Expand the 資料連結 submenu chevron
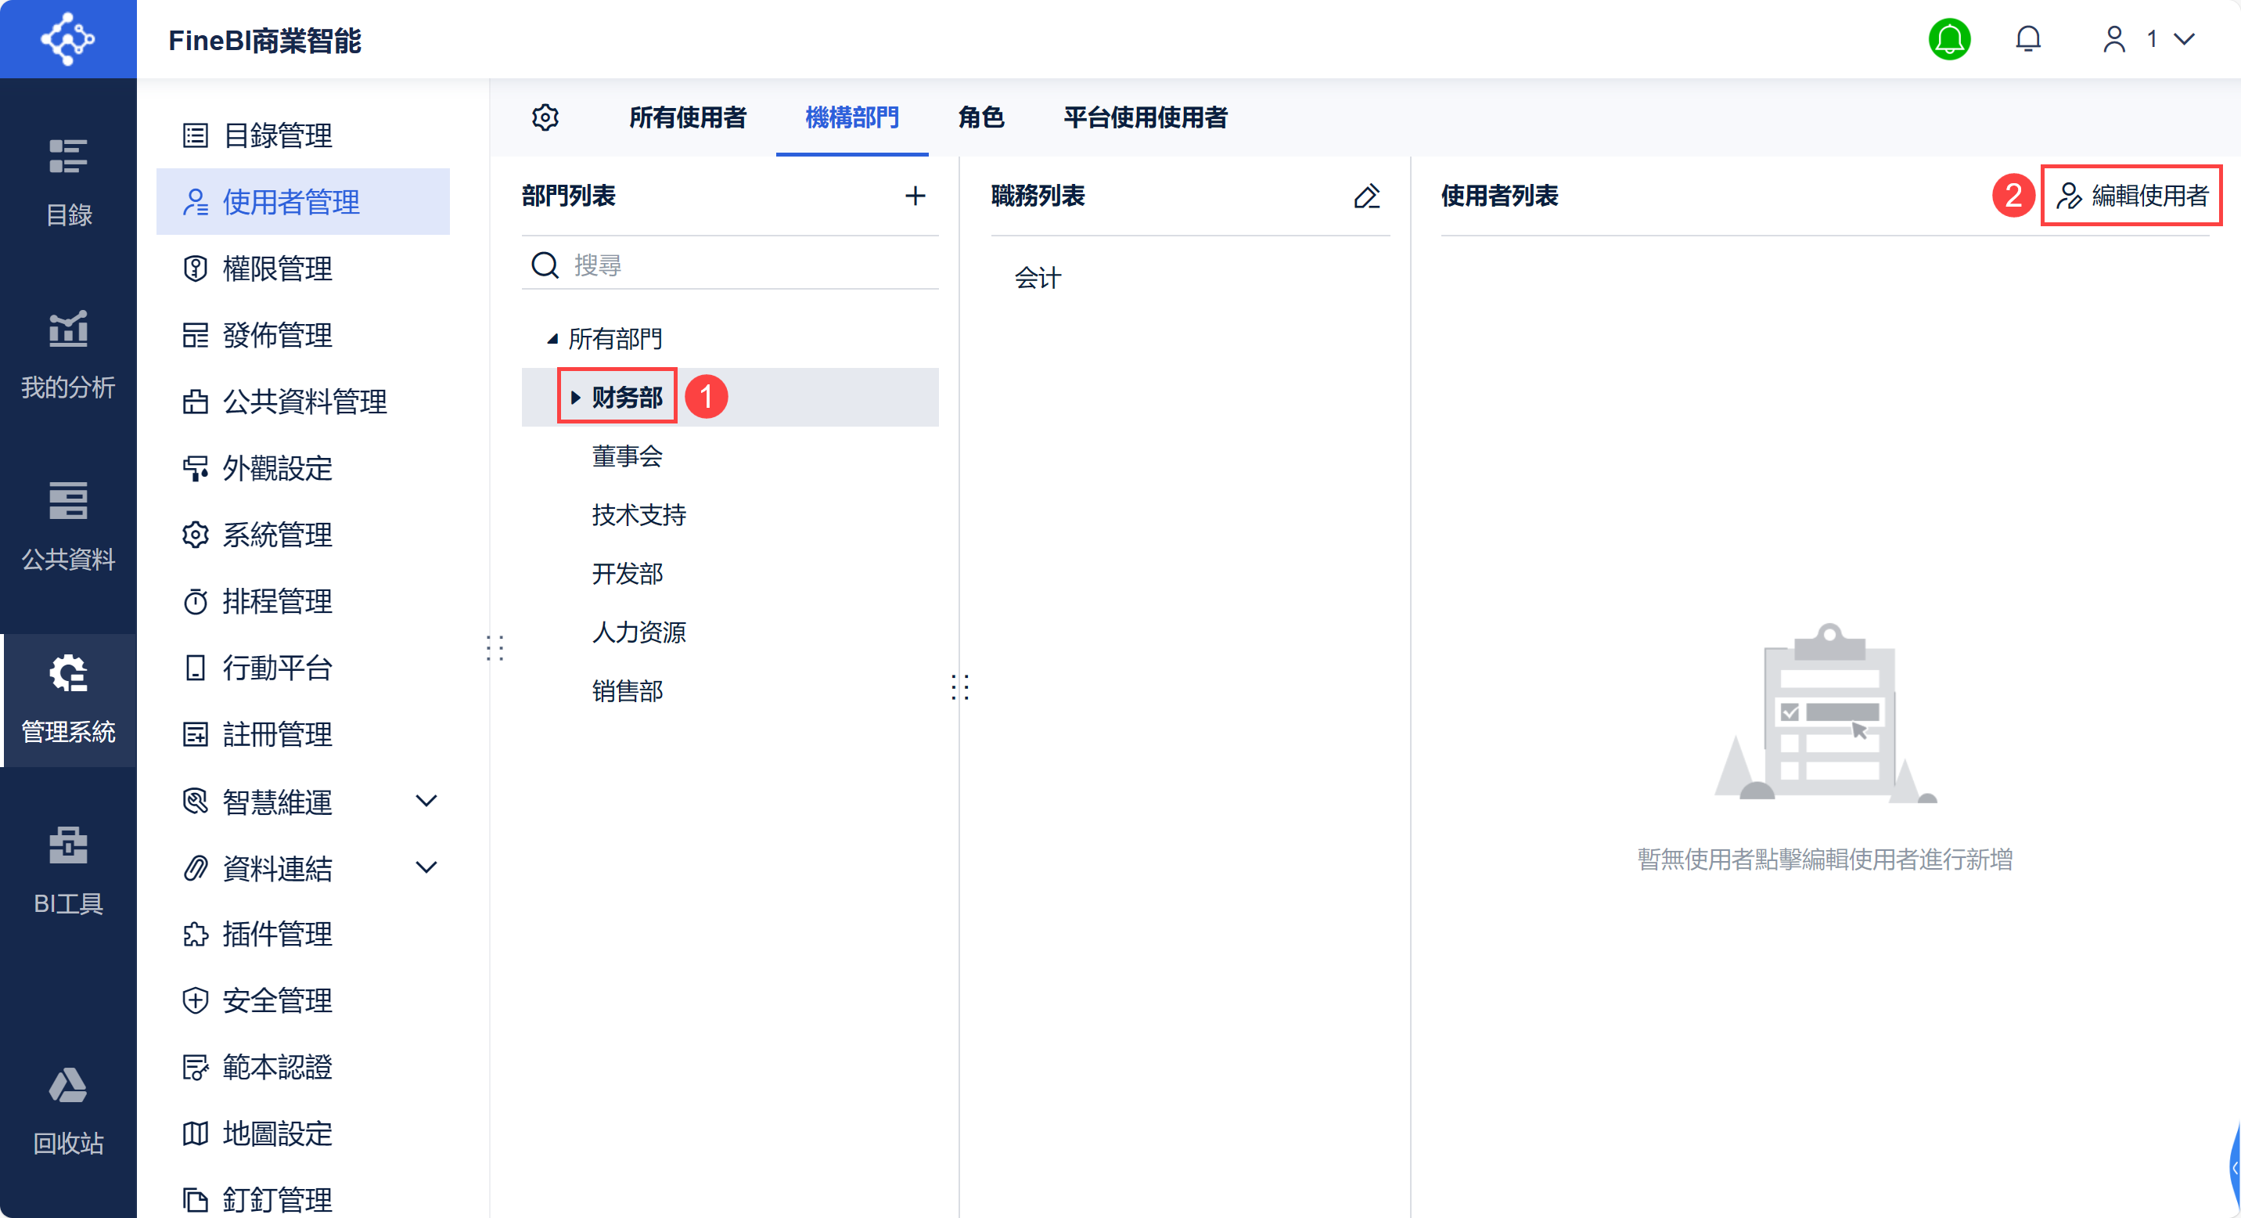Image resolution: width=2241 pixels, height=1218 pixels. (426, 867)
